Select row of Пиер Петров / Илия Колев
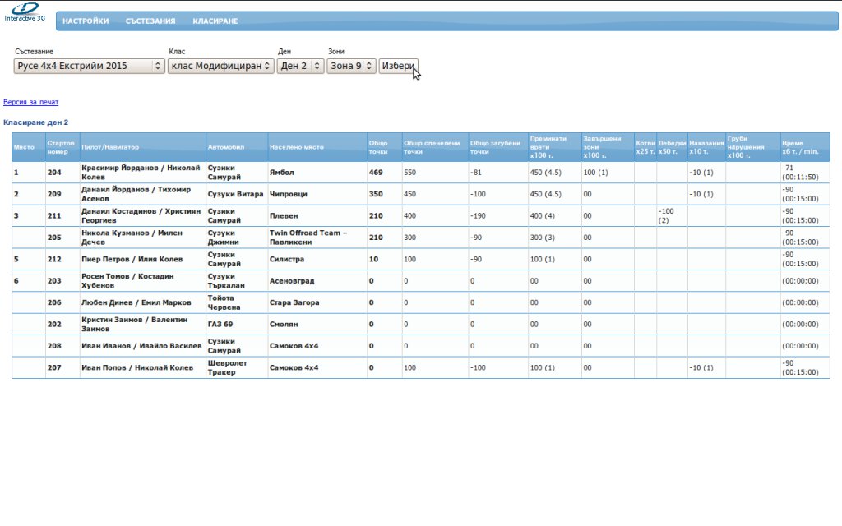The image size is (842, 526). coord(132,259)
